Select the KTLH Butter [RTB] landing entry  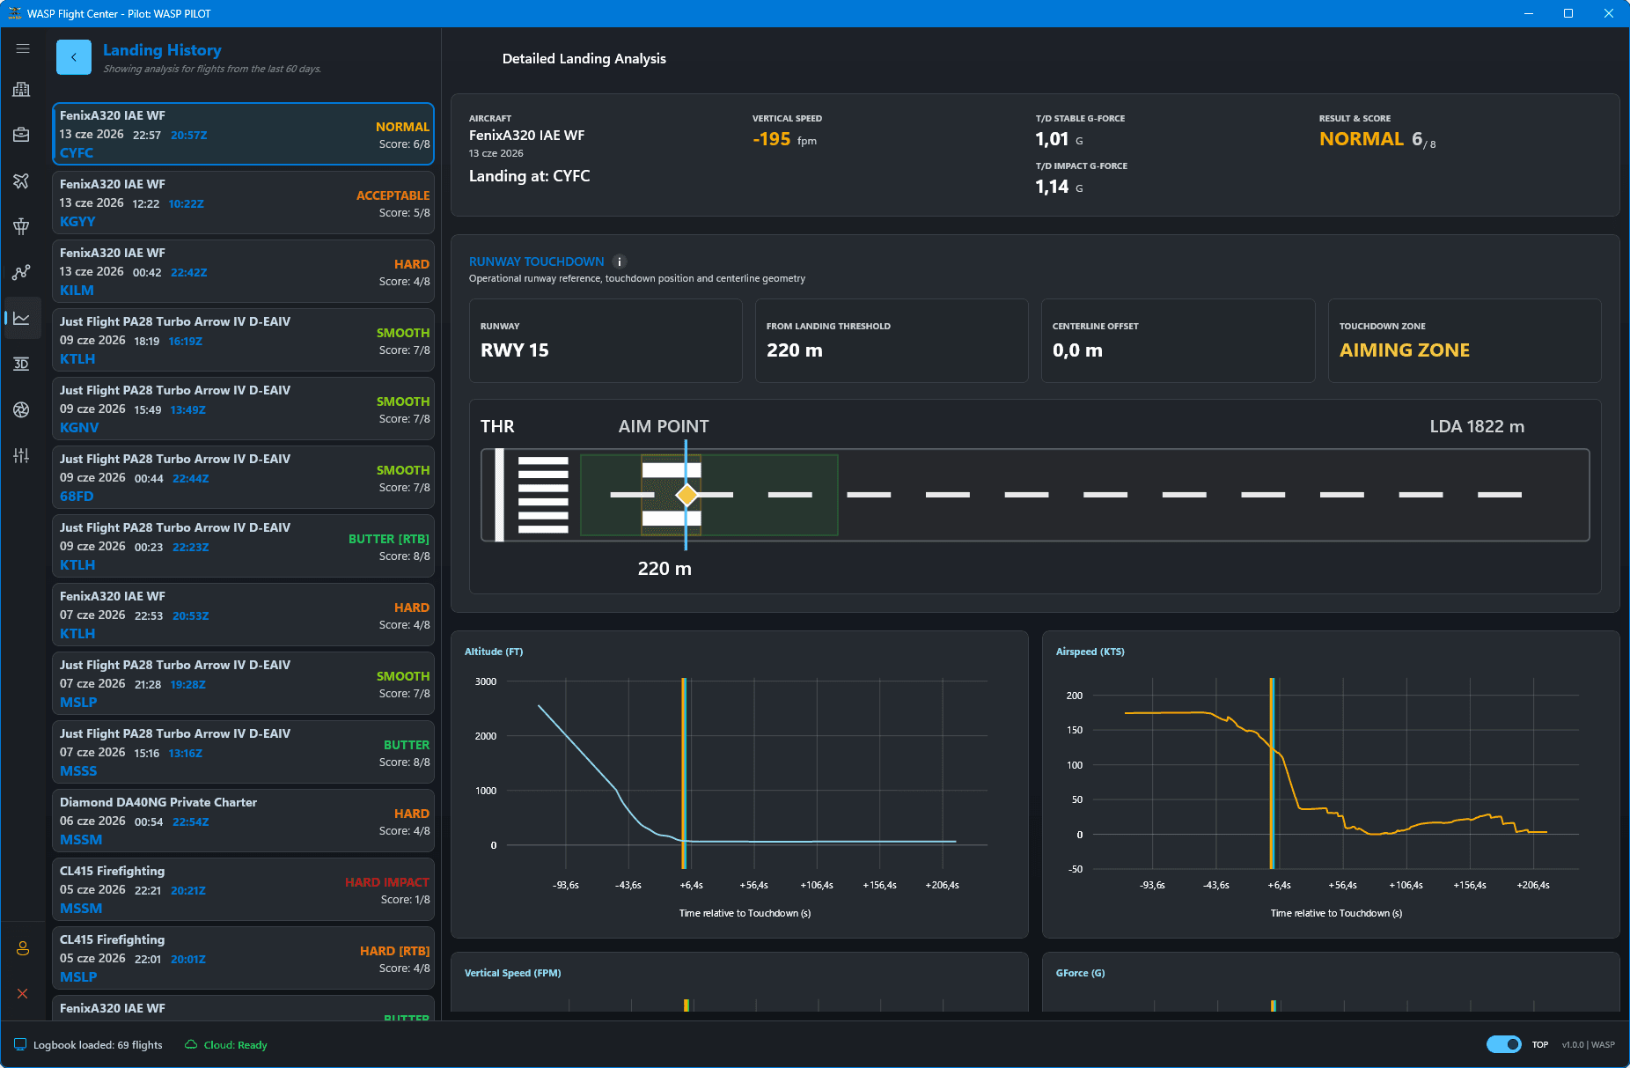click(244, 546)
